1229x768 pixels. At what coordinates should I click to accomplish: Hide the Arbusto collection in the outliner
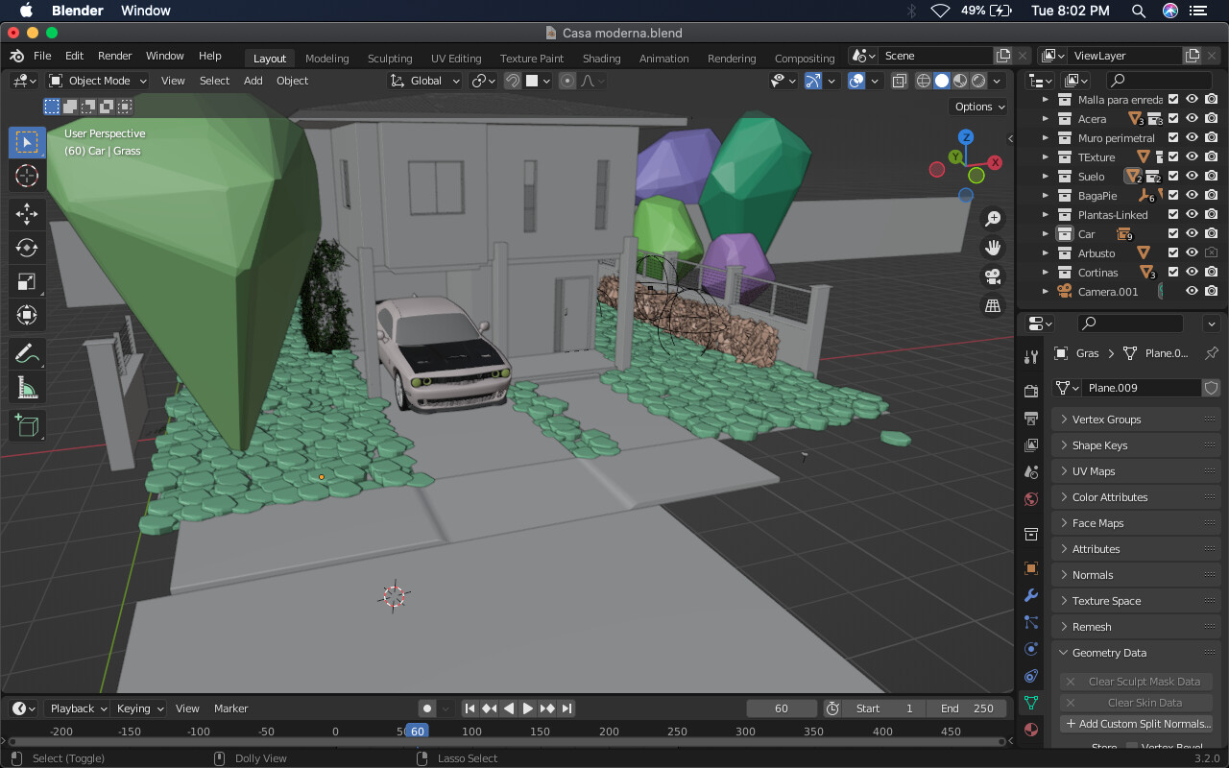click(1191, 252)
